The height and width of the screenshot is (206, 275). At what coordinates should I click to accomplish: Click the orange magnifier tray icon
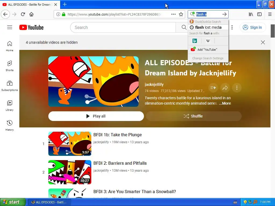[x=255, y=202]
